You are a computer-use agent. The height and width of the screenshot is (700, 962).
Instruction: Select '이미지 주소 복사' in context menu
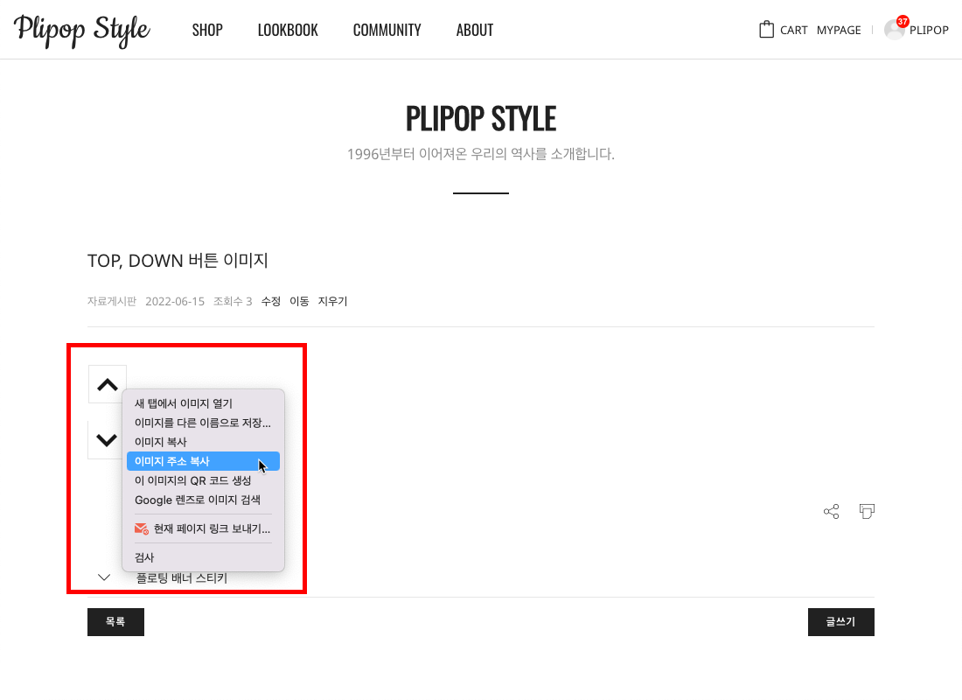172,461
